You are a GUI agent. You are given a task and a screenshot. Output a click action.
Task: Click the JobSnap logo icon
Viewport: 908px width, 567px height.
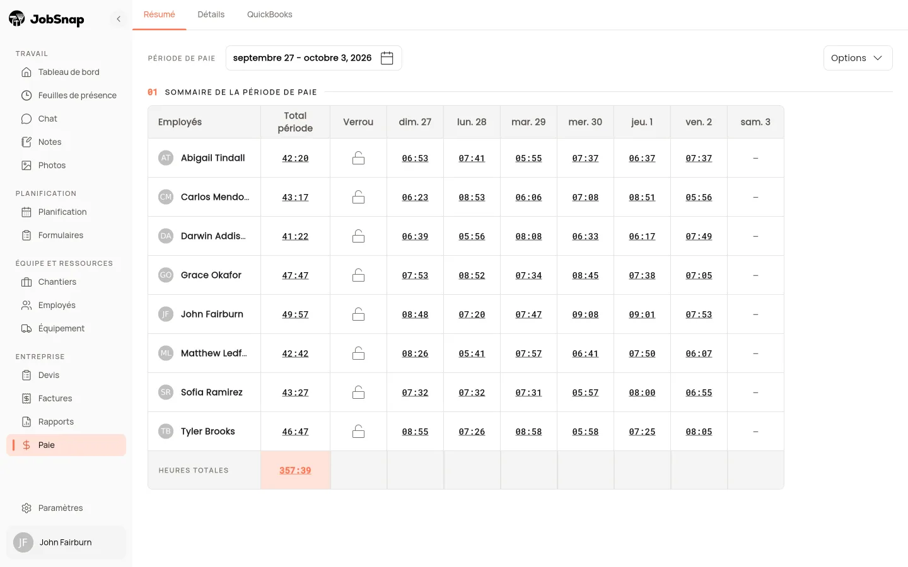point(17,19)
